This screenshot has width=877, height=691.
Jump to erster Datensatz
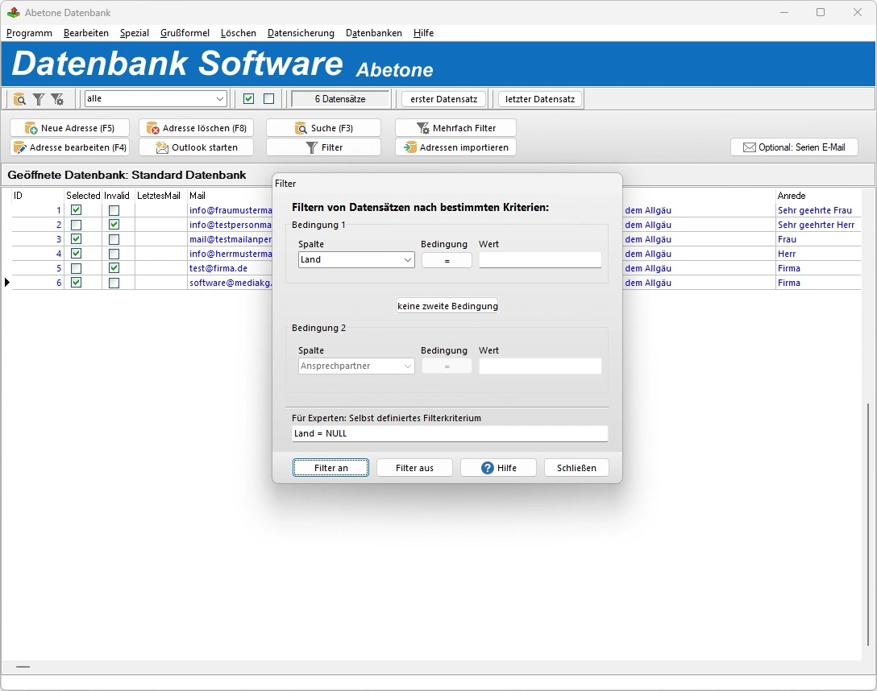pos(444,99)
